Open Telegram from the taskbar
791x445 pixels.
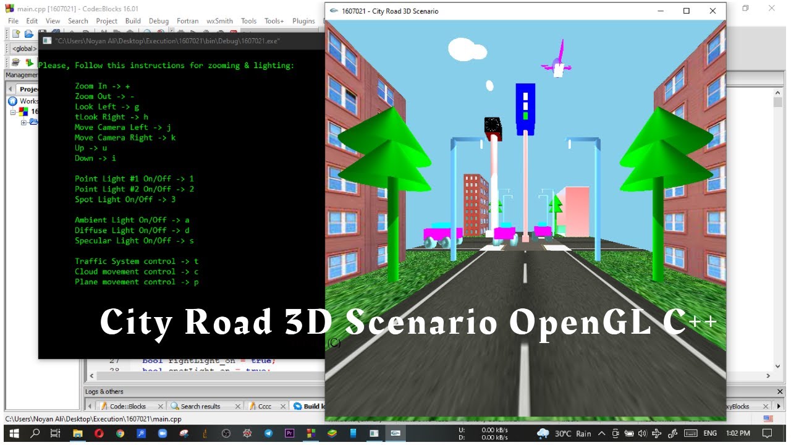pyautogui.click(x=267, y=433)
